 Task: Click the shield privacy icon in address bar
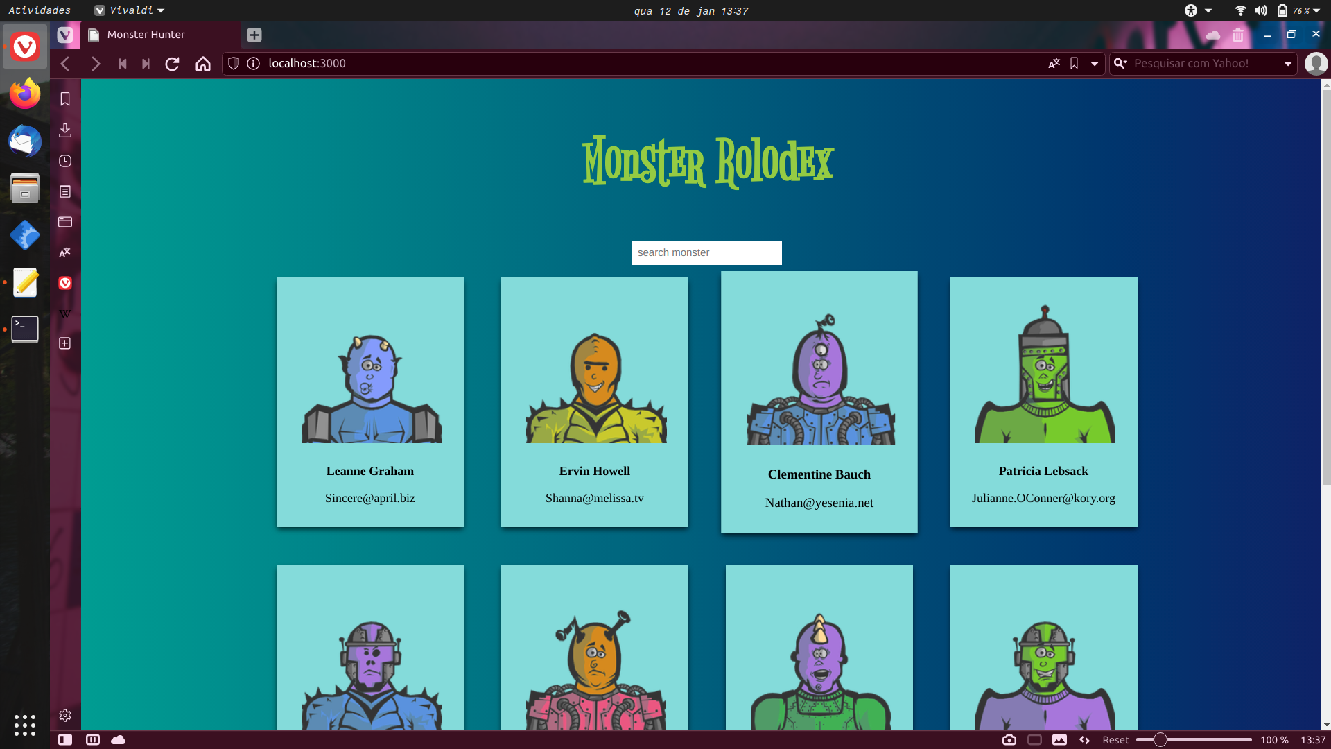(233, 63)
